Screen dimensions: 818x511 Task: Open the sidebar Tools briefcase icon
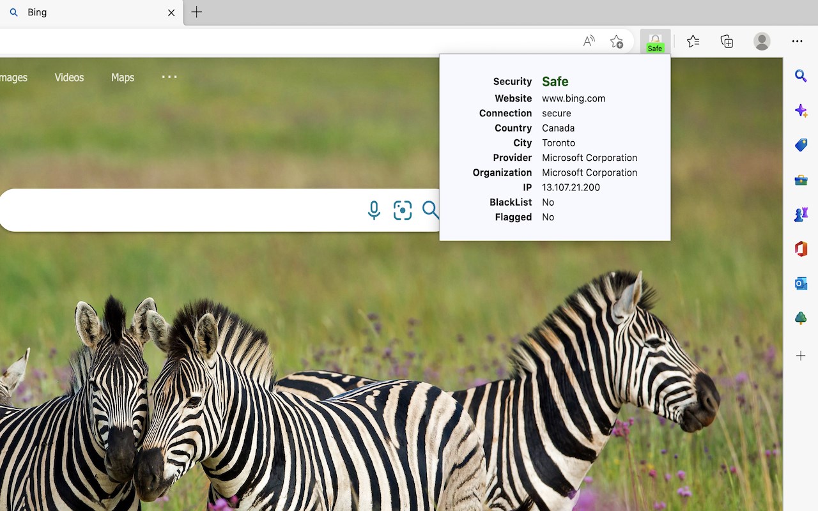point(801,179)
